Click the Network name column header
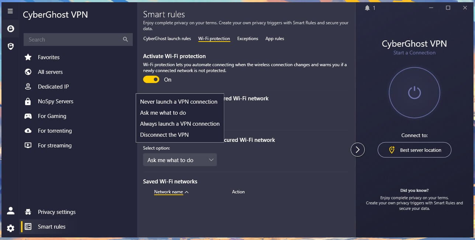The height and width of the screenshot is (240, 475). [169, 192]
